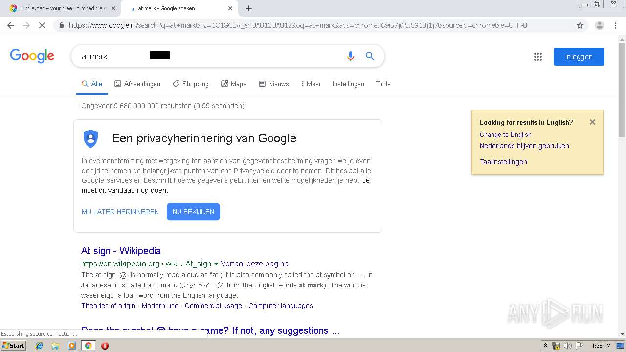Stop loading the page

pyautogui.click(x=42, y=25)
